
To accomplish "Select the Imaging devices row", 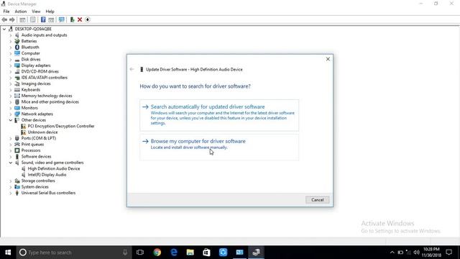I will (x=36, y=83).
